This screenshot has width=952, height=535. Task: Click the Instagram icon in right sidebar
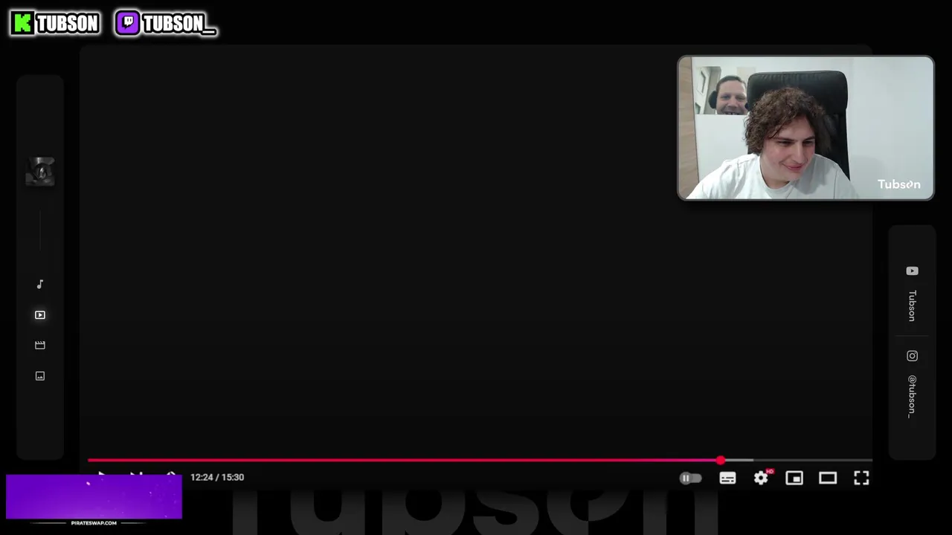912,356
